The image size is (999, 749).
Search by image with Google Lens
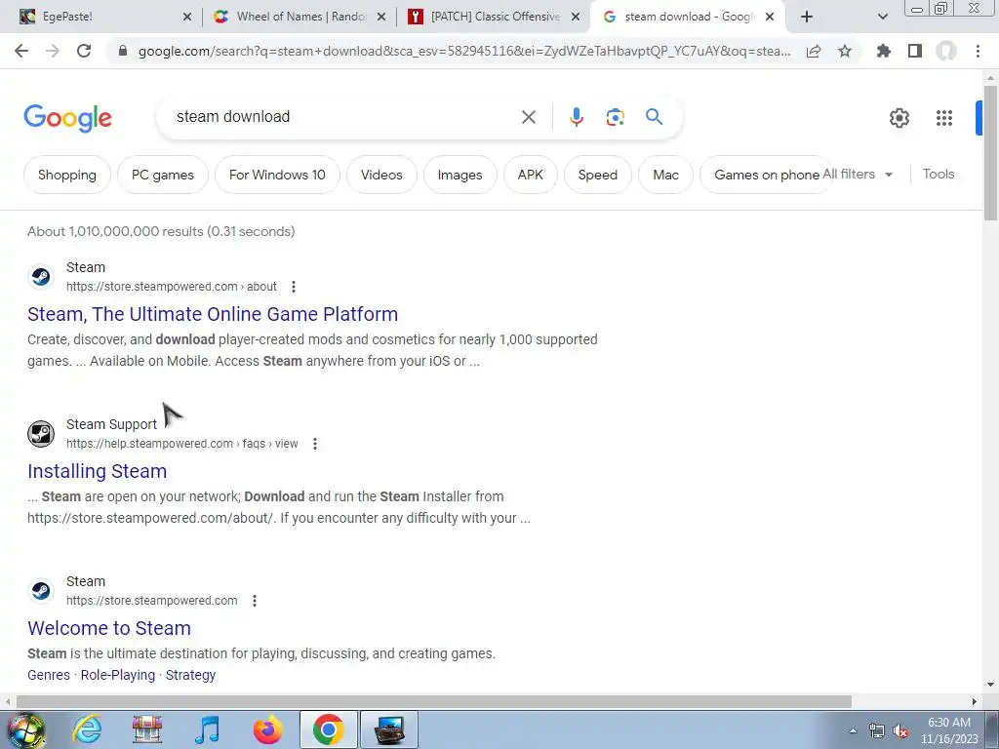pos(615,117)
